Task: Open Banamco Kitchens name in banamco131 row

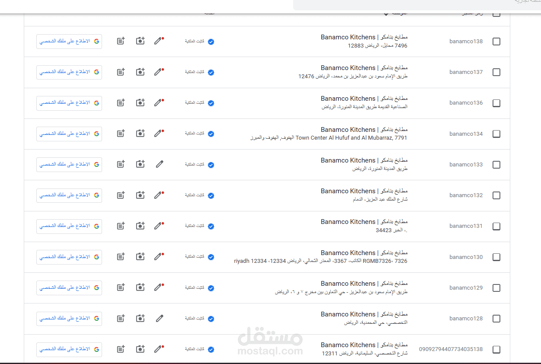Action: 364,222
